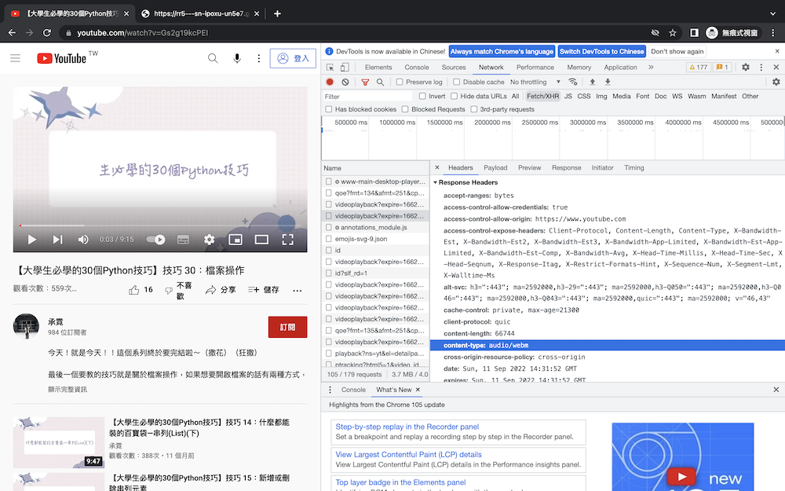
Task: Enter fullscreen with the fullscreen icon
Action: pos(287,240)
